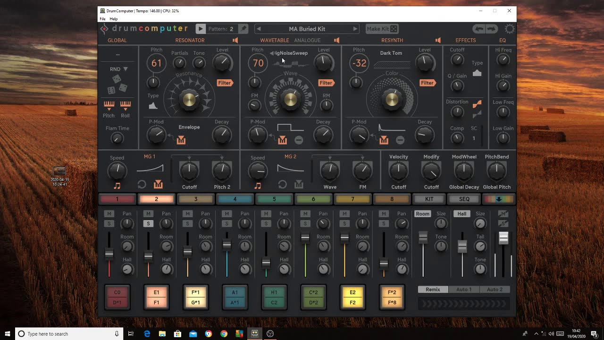Click the channel 6 volume fader
This screenshot has width=604, height=340.
coord(305,238)
